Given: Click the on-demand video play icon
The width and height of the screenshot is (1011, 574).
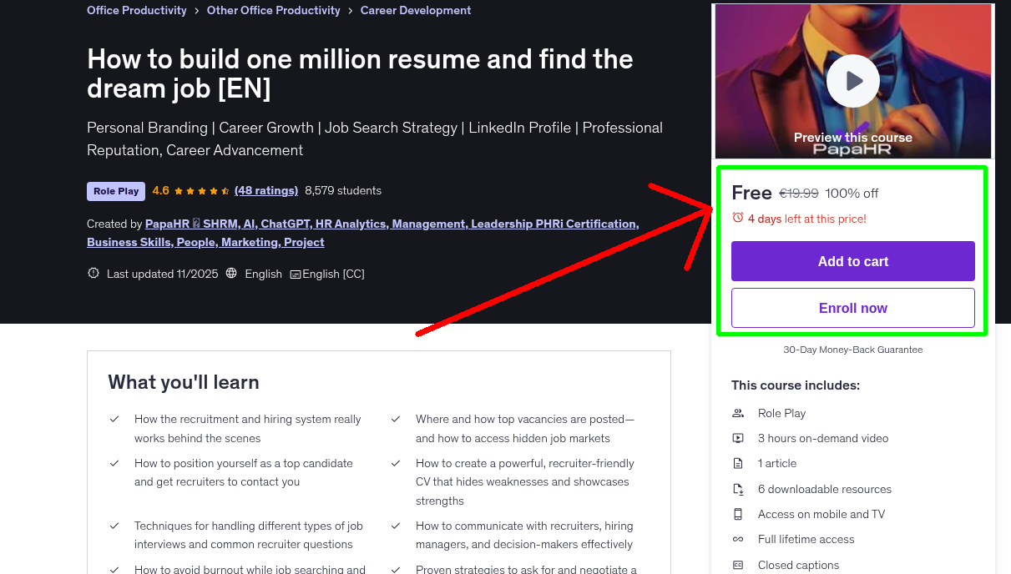Looking at the screenshot, I should tap(738, 438).
